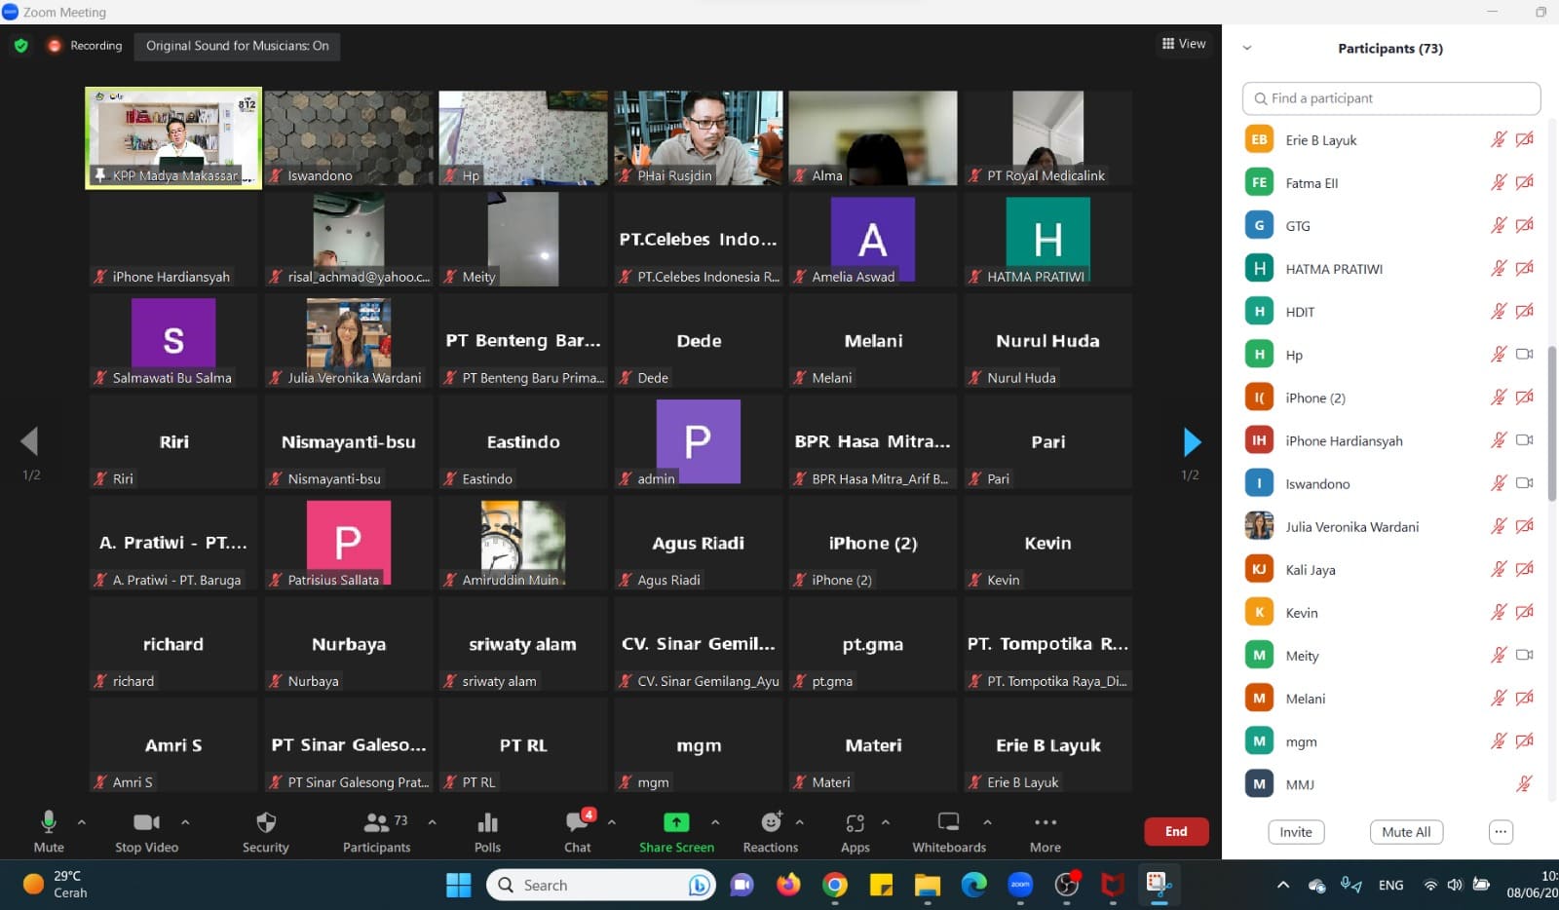Viewport: 1559px width, 910px height.
Task: Click the green encryption shield icon
Action: 21,46
